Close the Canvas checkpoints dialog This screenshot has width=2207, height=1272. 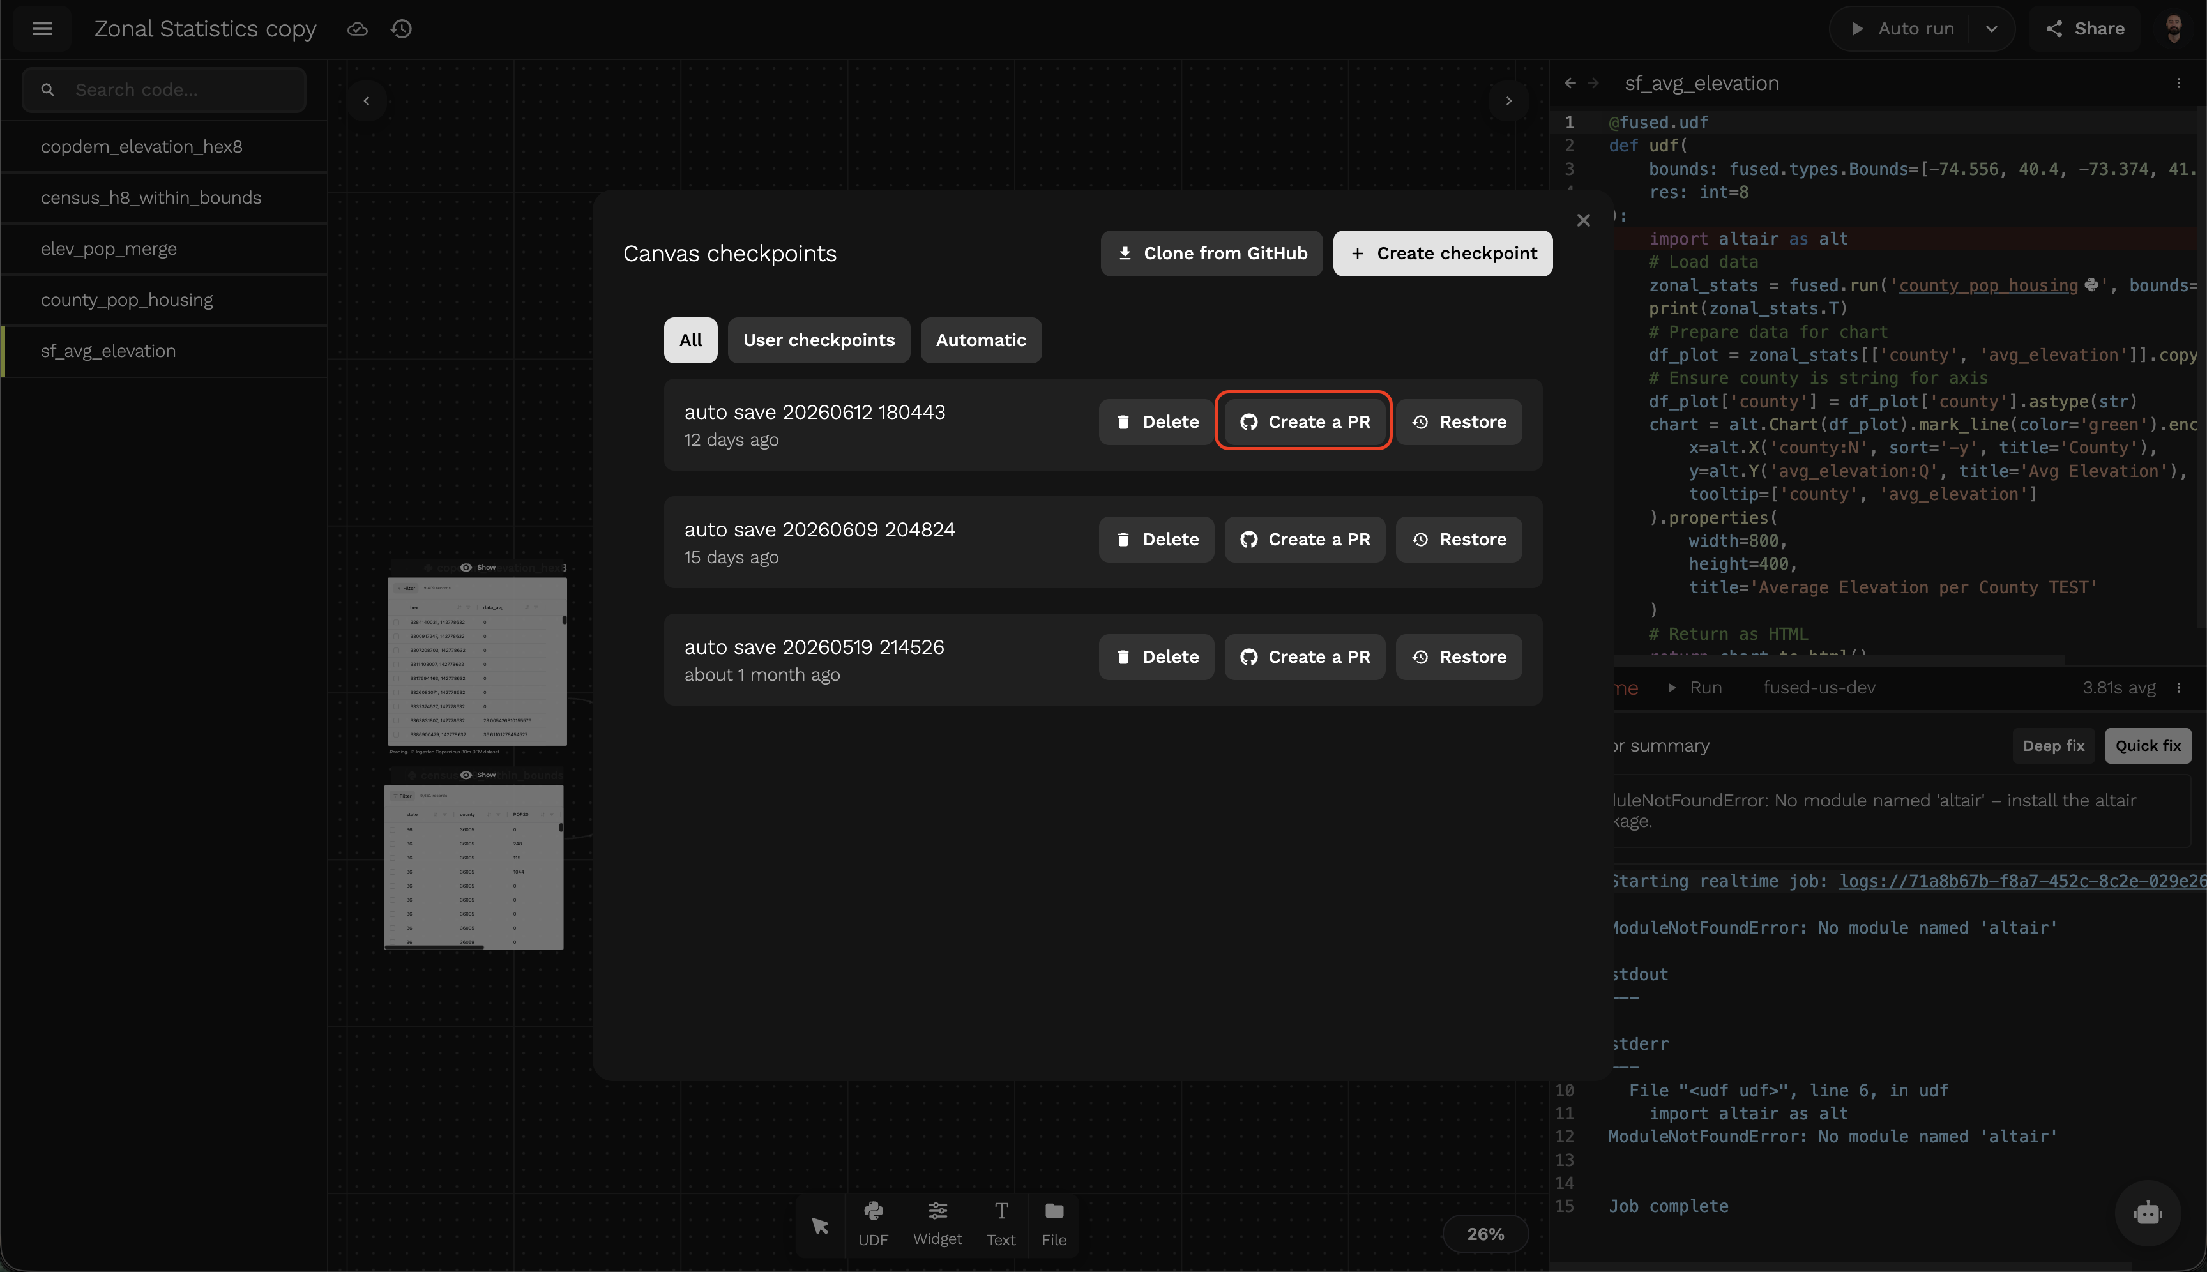click(x=1583, y=220)
